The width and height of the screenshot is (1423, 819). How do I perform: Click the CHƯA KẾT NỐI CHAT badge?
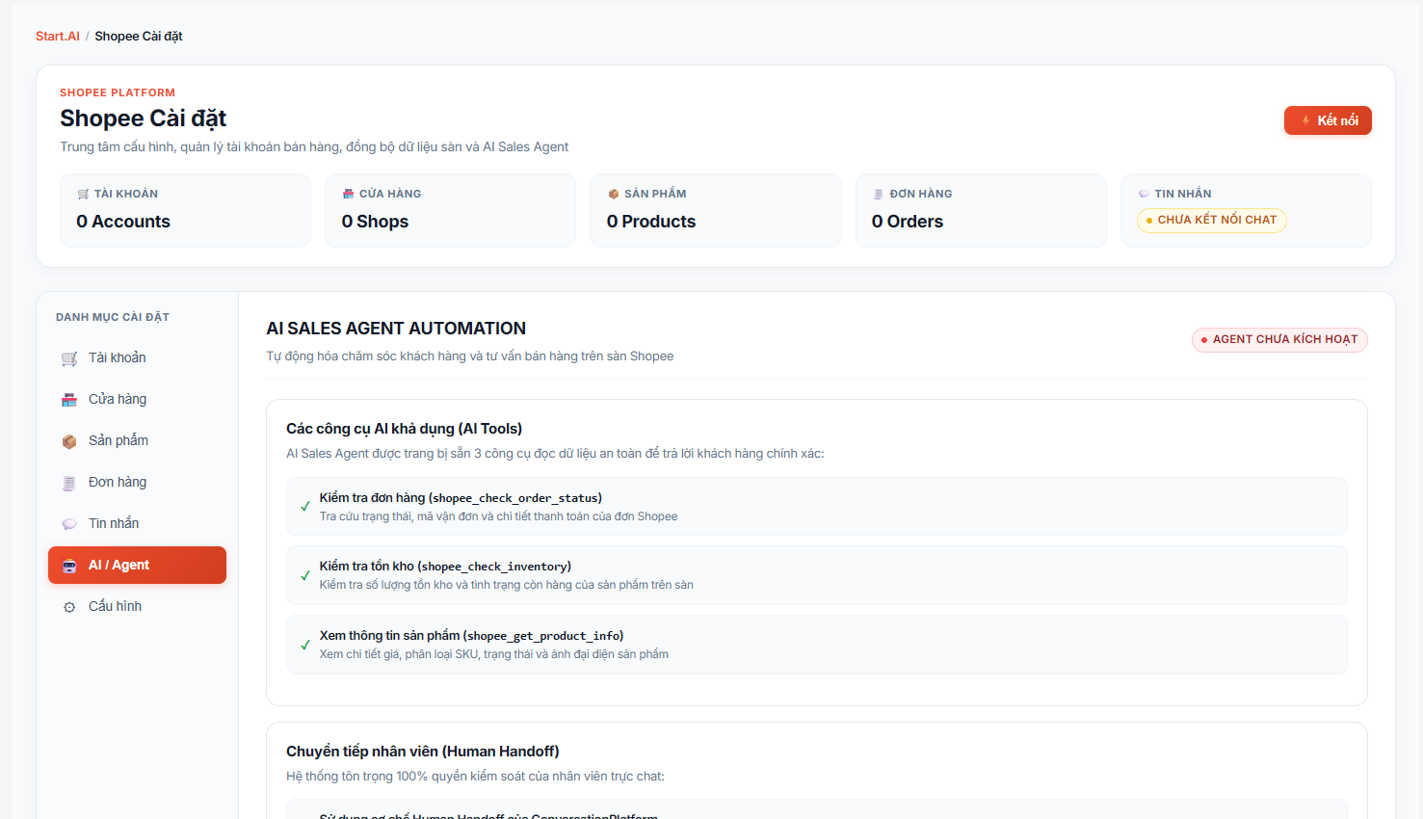tap(1212, 220)
